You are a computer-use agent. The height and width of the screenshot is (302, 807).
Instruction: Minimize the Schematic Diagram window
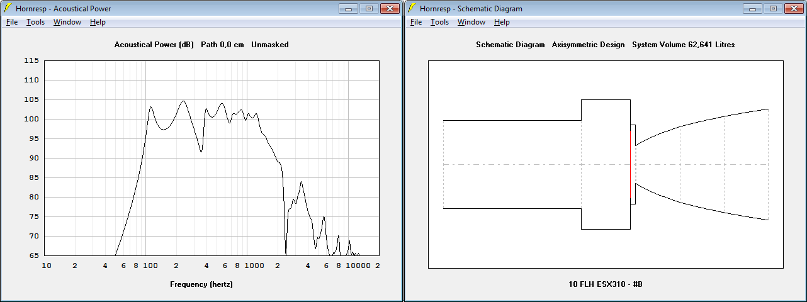click(x=752, y=8)
